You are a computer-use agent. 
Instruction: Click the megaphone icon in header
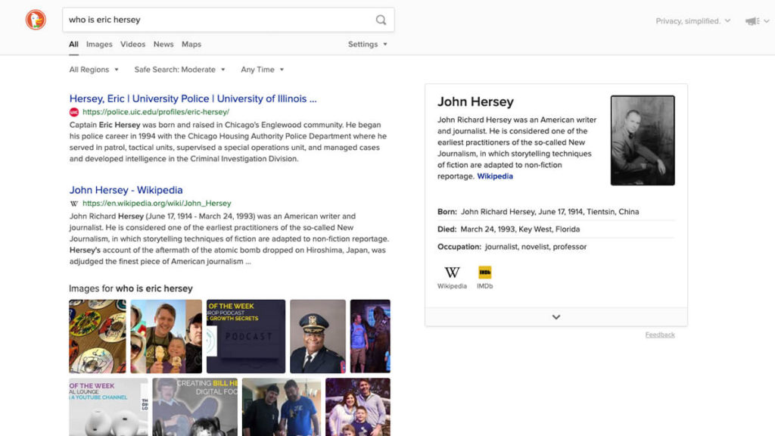click(752, 21)
